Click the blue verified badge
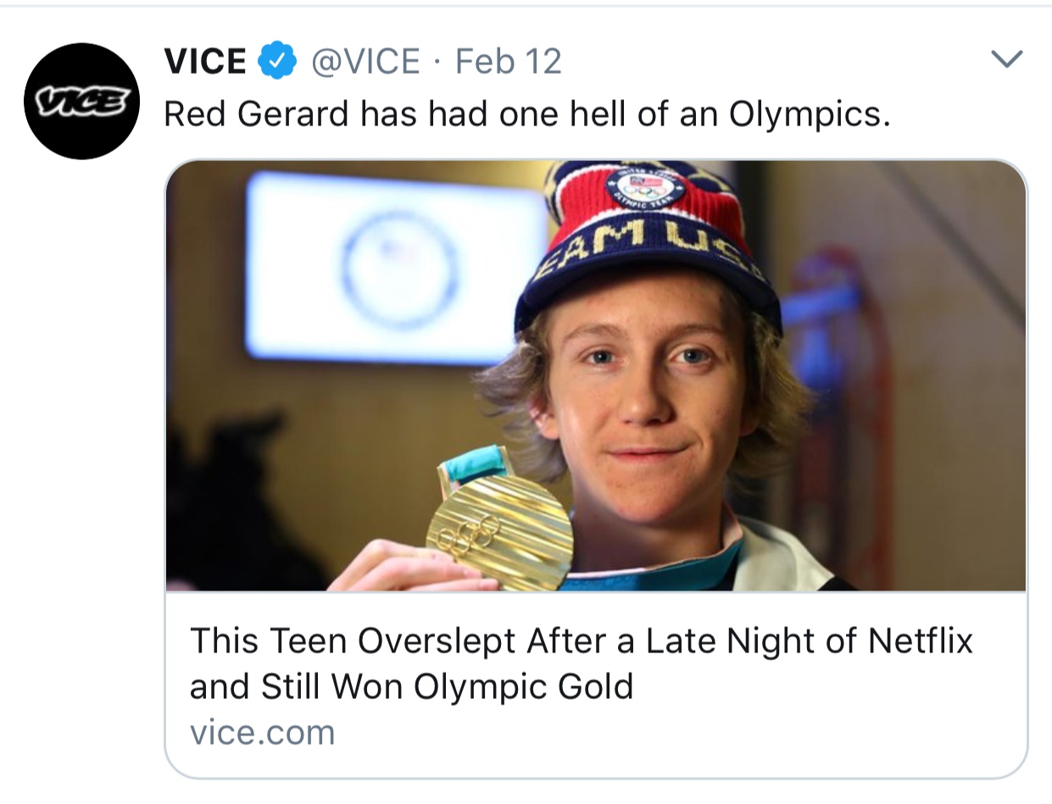This screenshot has width=1052, height=804. pyautogui.click(x=277, y=62)
